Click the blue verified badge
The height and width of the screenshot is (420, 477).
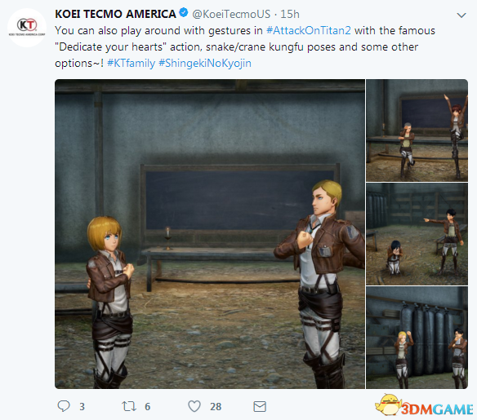tap(184, 13)
